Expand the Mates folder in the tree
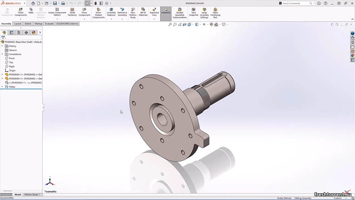Screen dimensions: 355x200 (2, 87)
